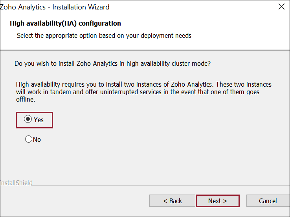Close the Installation Wizard window

(x=281, y=7)
